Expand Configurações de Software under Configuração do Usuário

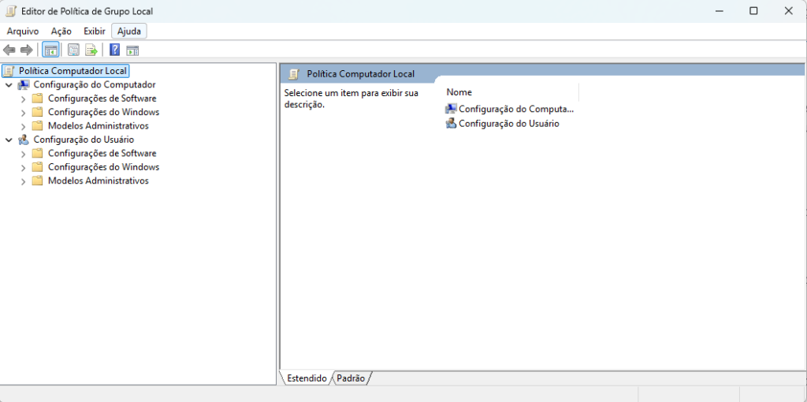tap(23, 154)
